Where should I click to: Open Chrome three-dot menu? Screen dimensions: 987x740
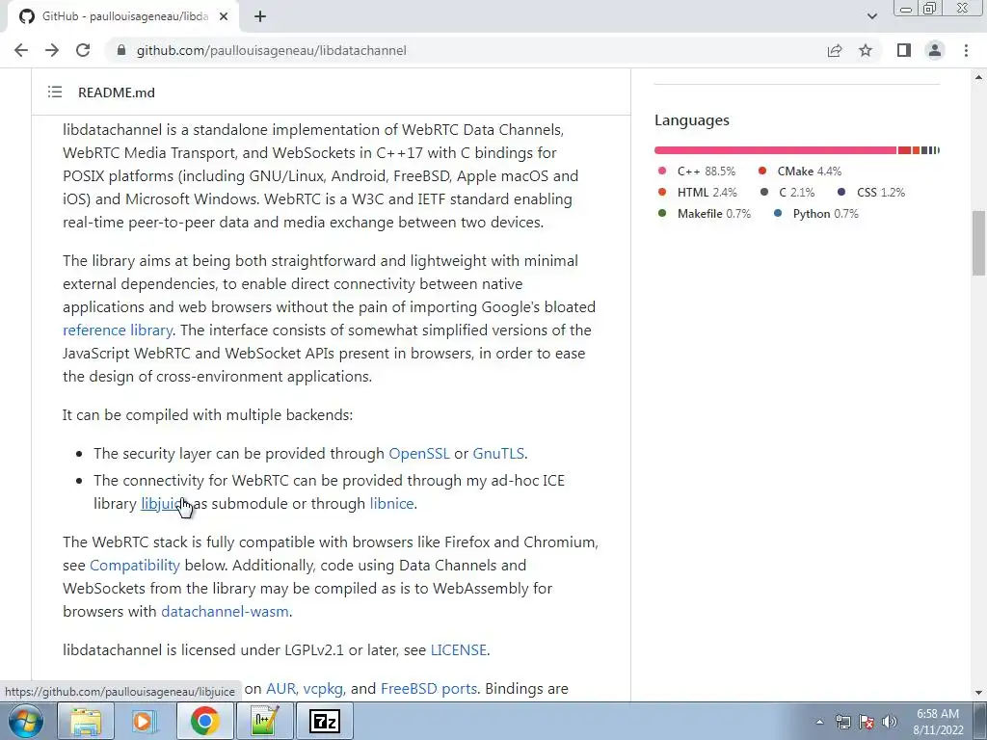(966, 50)
